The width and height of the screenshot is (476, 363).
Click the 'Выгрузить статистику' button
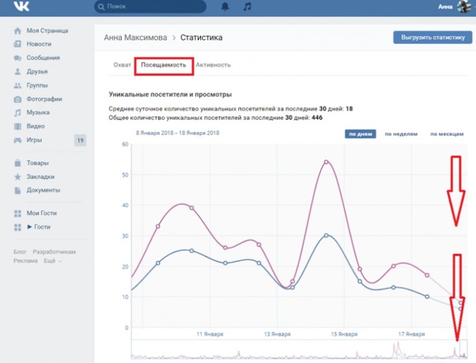[x=429, y=37]
